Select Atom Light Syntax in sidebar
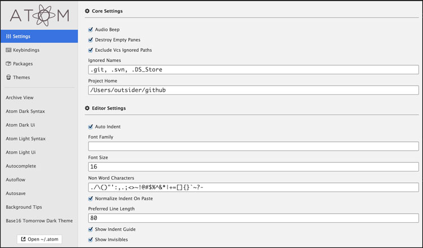 (25, 139)
